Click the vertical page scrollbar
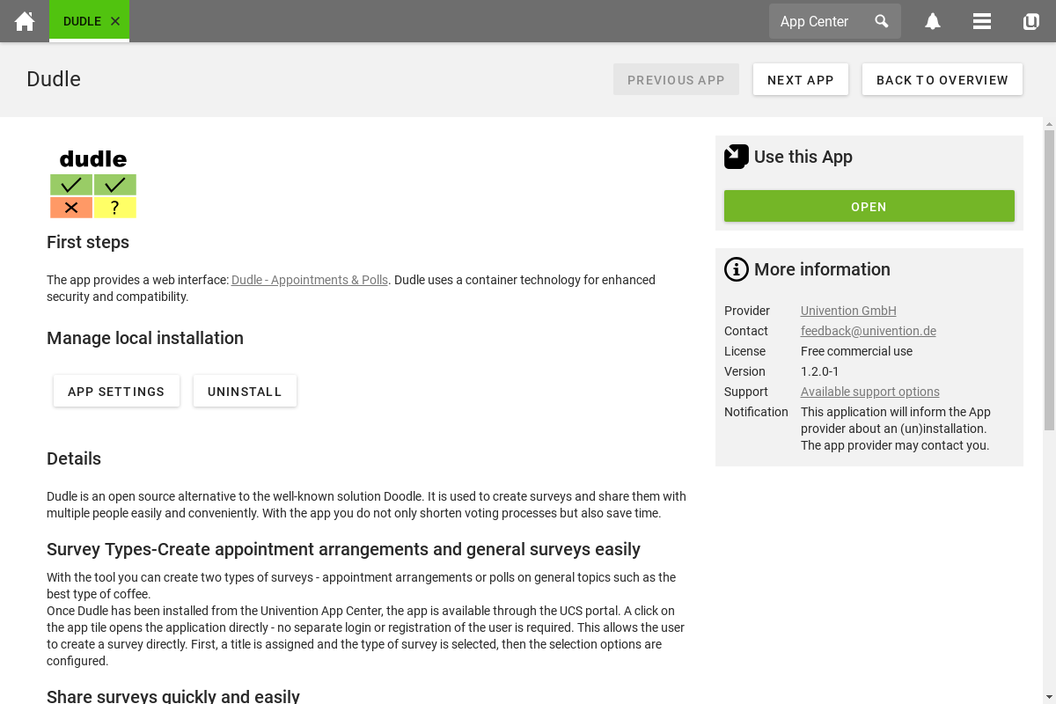The image size is (1056, 704). click(x=1049, y=282)
